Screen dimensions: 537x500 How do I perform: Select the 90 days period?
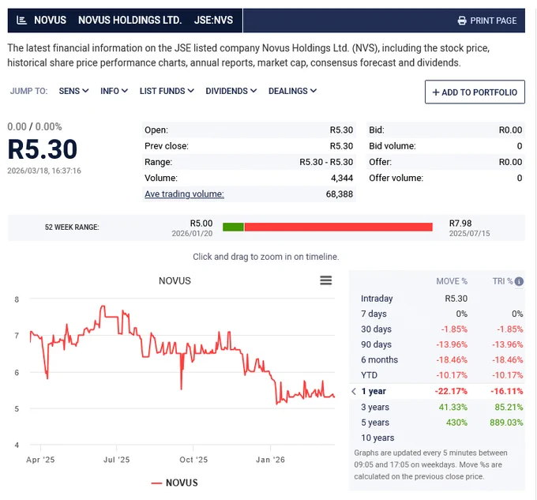coord(437,344)
